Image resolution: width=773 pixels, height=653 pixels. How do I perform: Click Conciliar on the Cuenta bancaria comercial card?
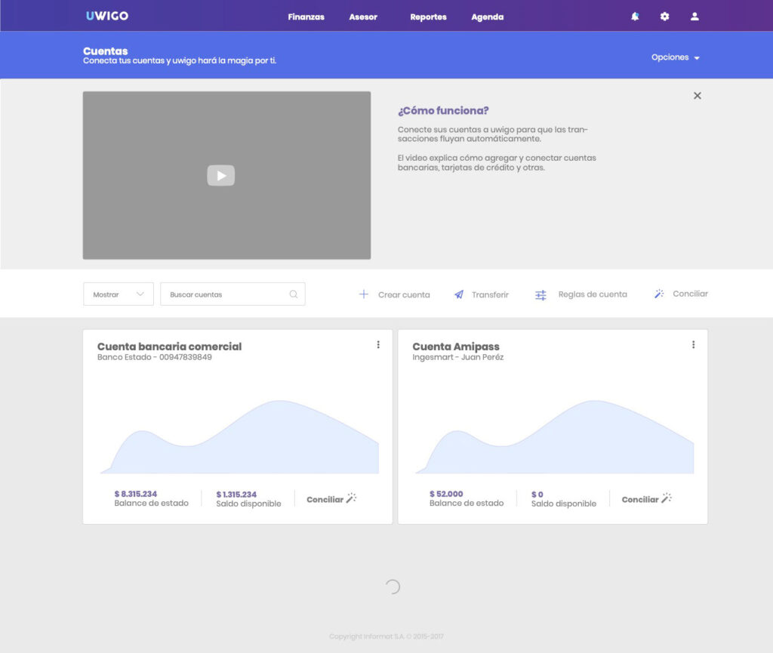click(x=325, y=499)
